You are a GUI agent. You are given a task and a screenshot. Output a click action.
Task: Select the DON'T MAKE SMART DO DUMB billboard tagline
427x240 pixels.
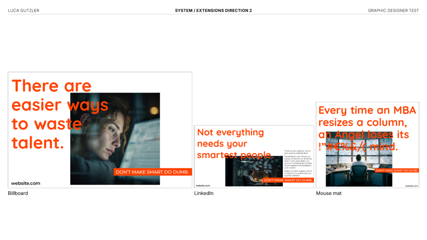(x=153, y=172)
